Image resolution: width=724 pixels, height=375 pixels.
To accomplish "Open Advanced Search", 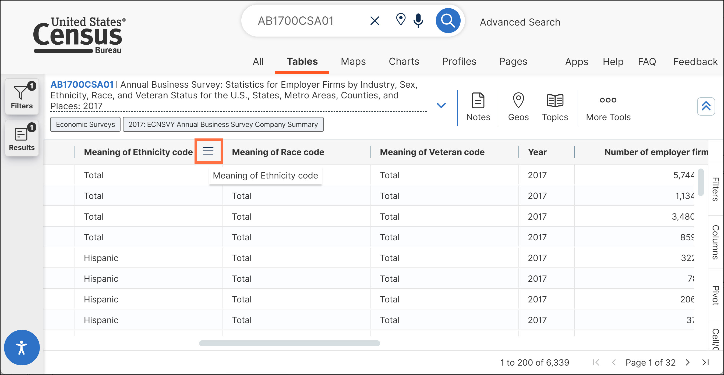I will point(520,22).
